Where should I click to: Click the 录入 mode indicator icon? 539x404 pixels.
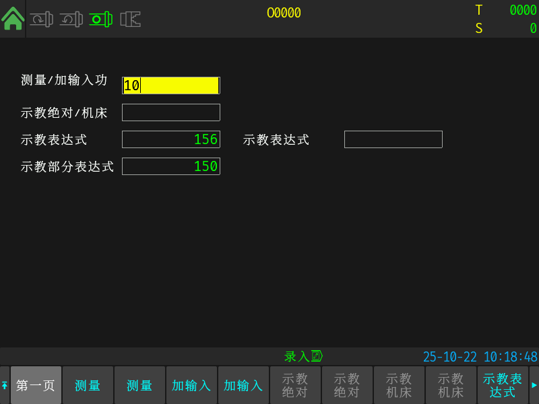click(x=317, y=356)
